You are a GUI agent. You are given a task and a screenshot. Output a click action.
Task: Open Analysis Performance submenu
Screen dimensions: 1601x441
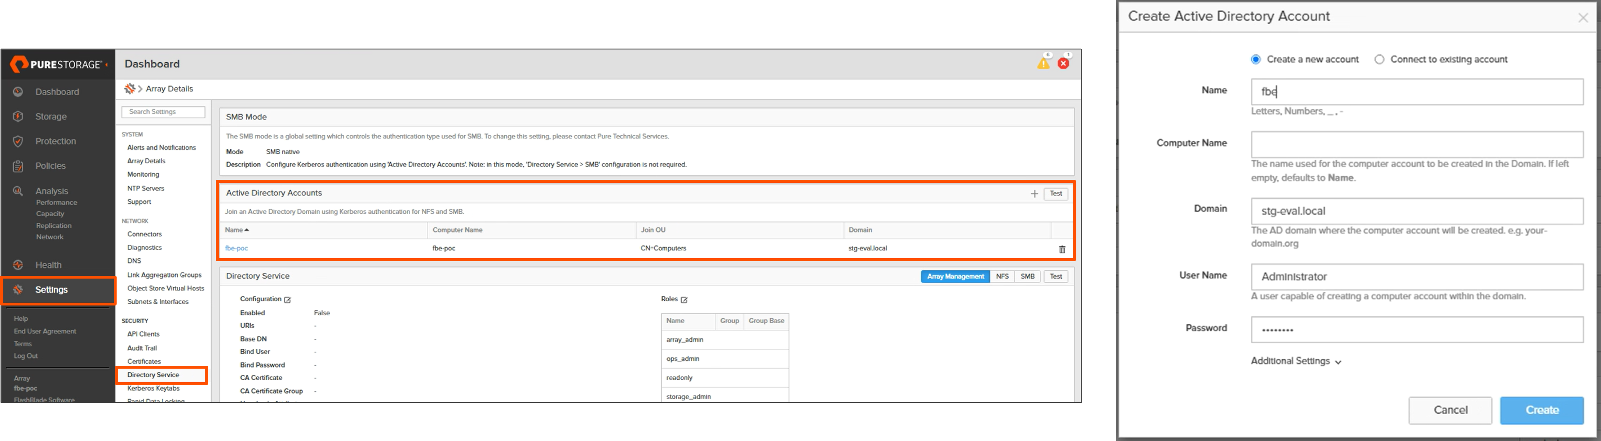(57, 203)
